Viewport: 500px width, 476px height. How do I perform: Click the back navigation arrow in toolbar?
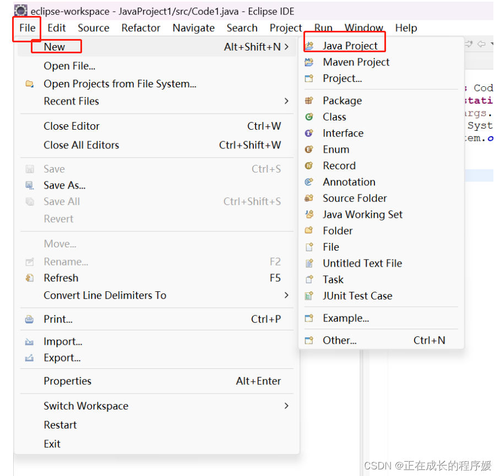coord(481,44)
